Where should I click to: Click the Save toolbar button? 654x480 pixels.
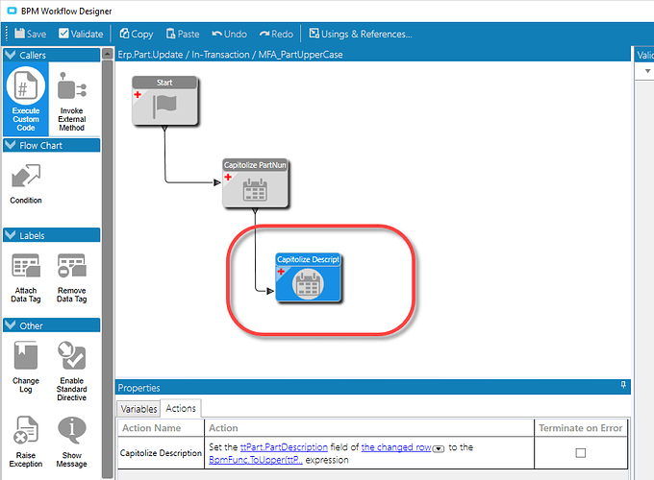coord(31,34)
